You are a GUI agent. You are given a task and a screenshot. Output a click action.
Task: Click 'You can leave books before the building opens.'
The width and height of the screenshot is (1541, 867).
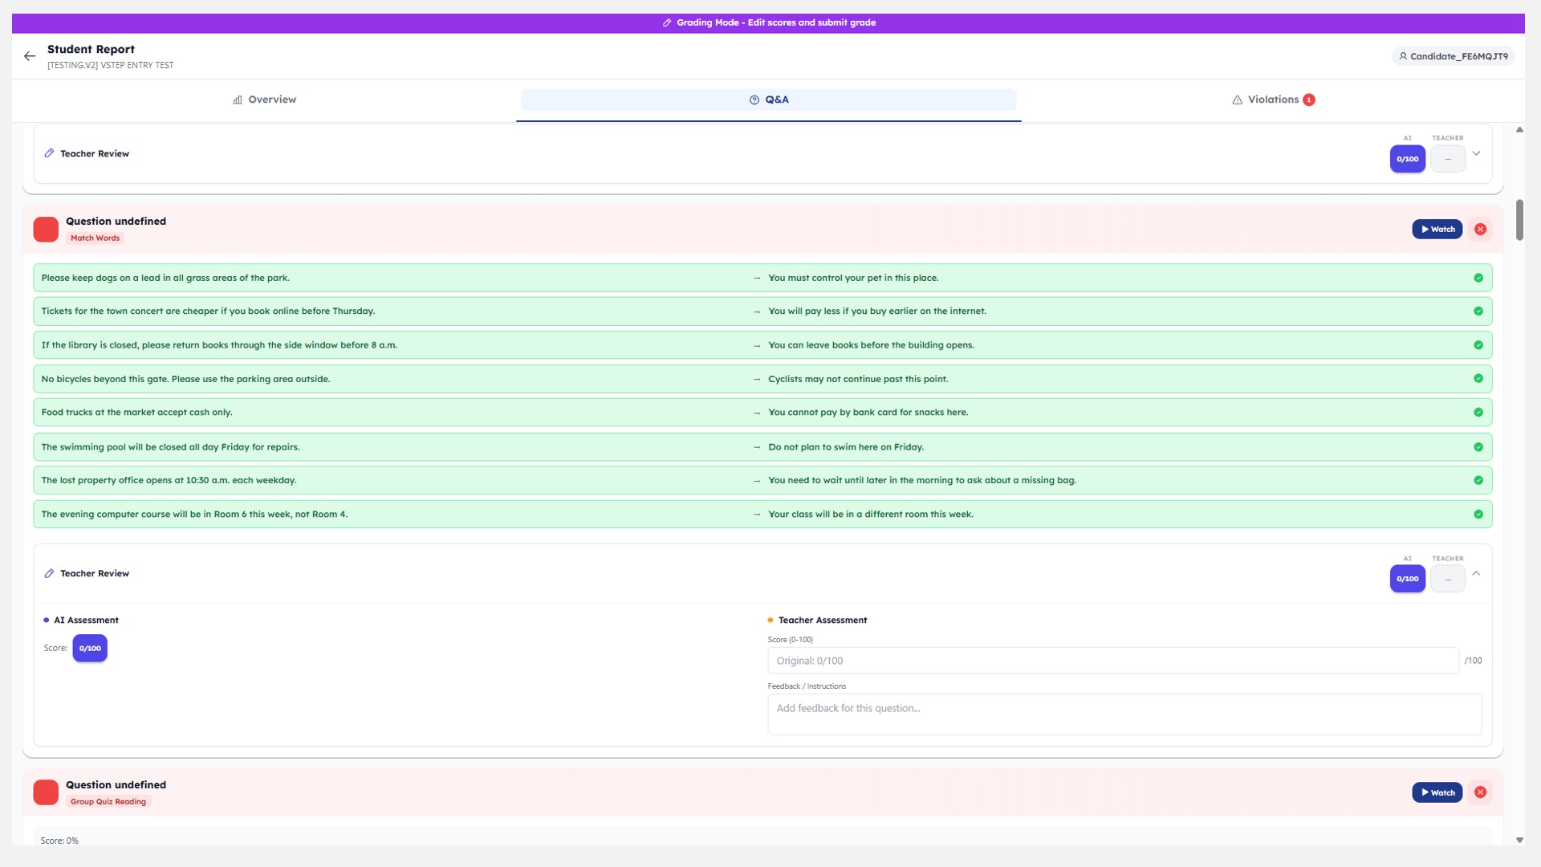[x=871, y=345]
